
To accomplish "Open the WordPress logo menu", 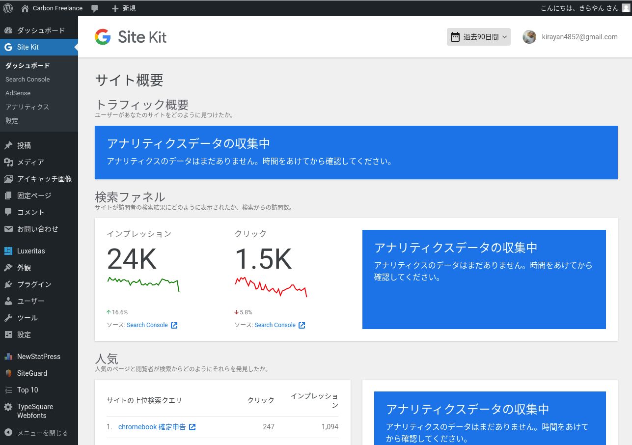I will (x=8, y=8).
